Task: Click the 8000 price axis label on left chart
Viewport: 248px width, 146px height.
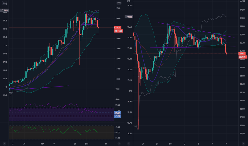Action: [118, 99]
